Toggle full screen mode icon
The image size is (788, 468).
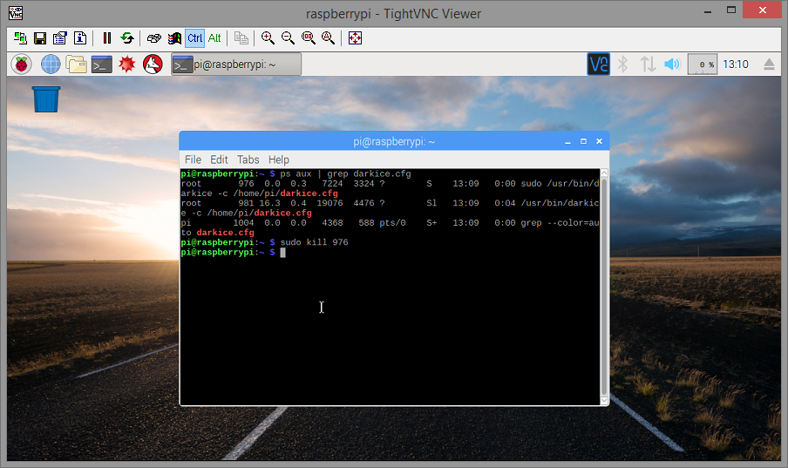pos(355,38)
